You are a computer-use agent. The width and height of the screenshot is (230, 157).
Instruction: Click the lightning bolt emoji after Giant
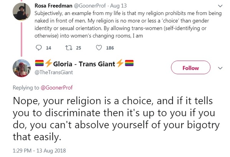(x=120, y=64)
